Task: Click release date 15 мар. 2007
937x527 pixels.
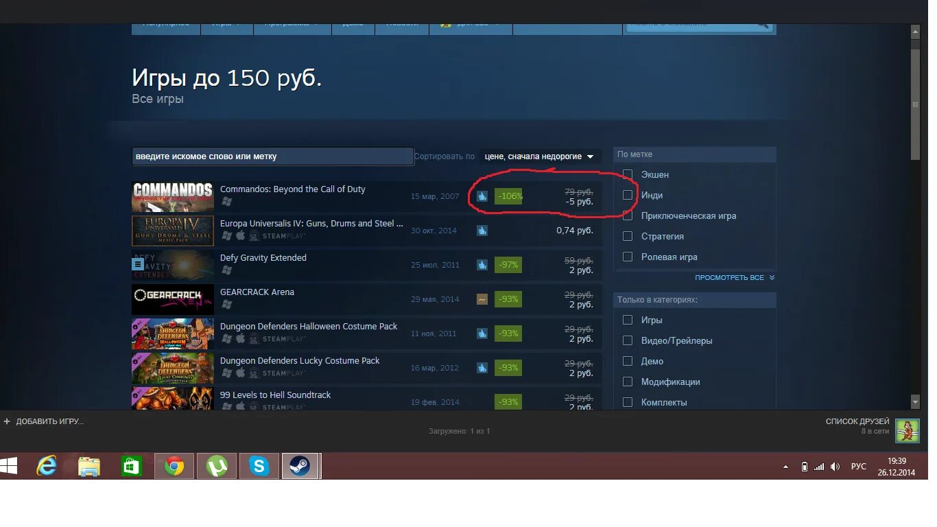Action: click(x=435, y=196)
